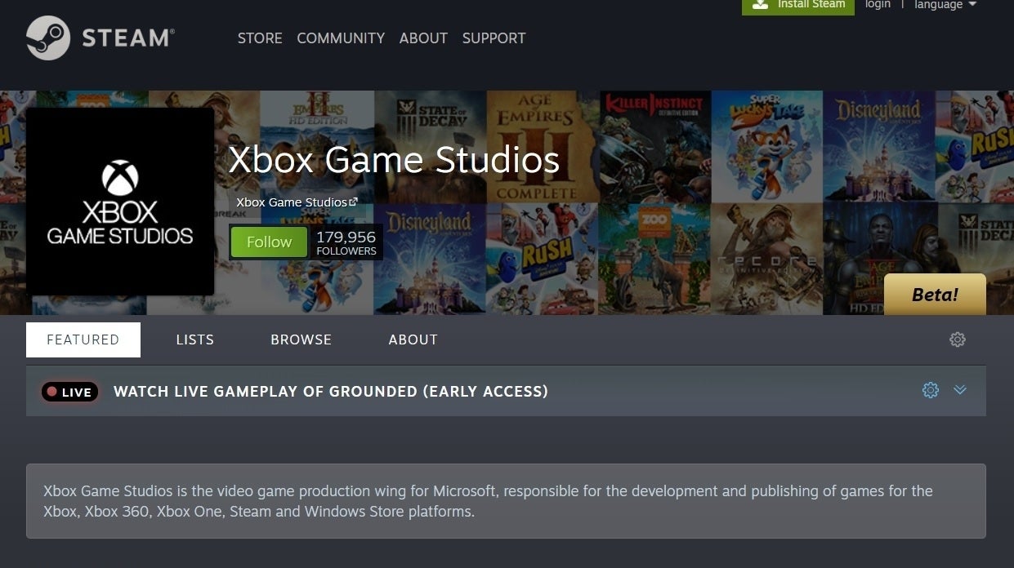1014x568 pixels.
Task: Open settings gear beside the tab row
Action: (x=958, y=339)
